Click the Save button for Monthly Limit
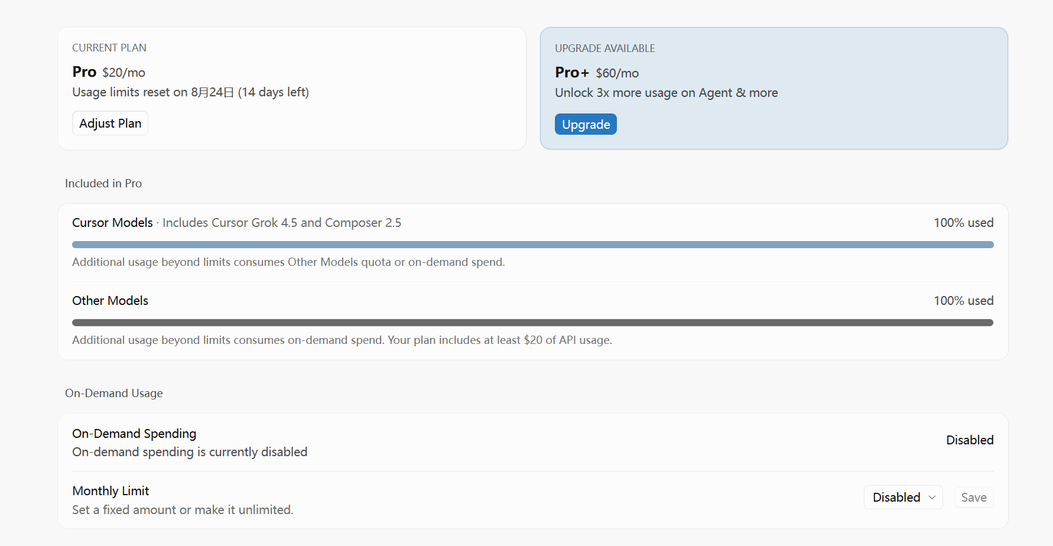The image size is (1053, 546). click(x=974, y=498)
